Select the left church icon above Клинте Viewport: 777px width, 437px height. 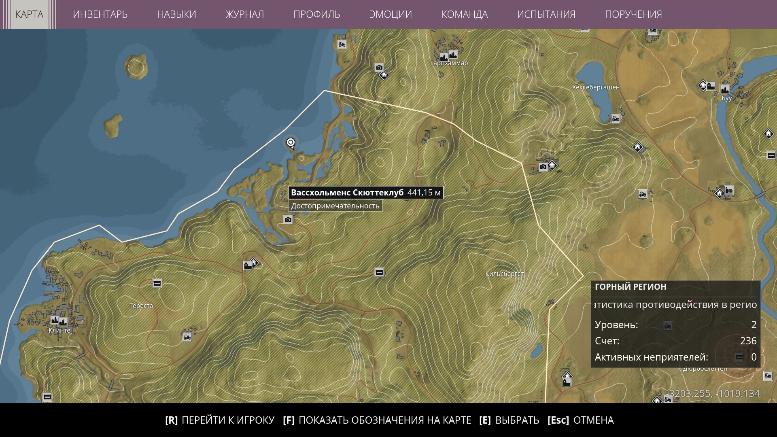click(x=55, y=320)
